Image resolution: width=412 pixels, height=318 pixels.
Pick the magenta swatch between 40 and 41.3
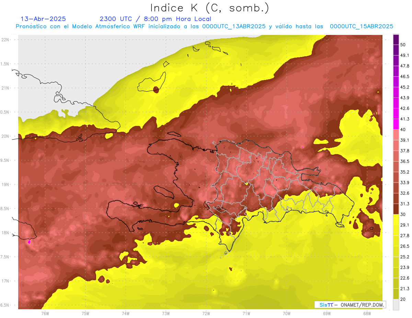click(x=396, y=124)
